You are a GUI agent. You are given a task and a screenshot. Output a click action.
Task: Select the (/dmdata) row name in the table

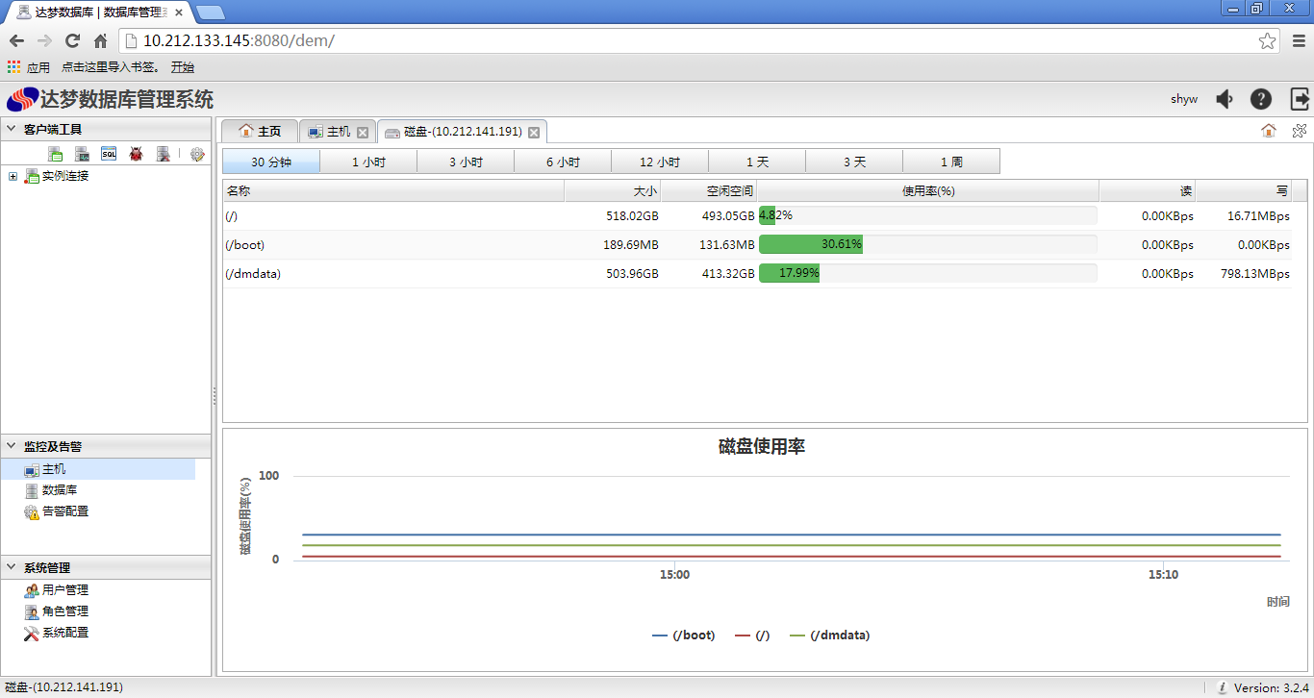253,273
